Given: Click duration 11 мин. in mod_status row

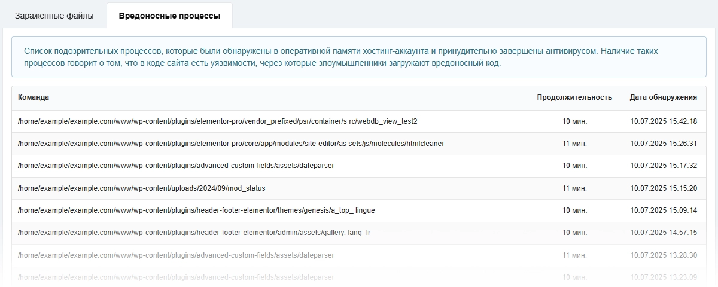Looking at the screenshot, I should pos(574,188).
